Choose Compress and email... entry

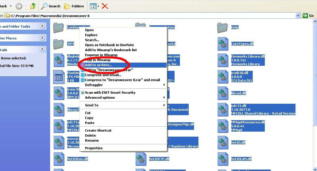click(123, 75)
